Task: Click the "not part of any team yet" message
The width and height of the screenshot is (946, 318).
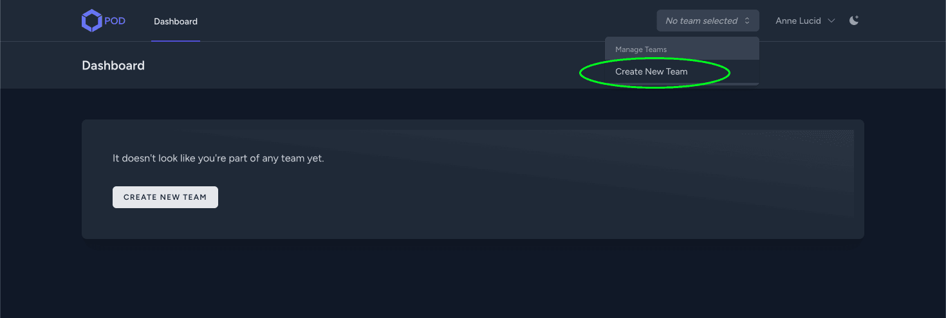Action: coord(218,158)
